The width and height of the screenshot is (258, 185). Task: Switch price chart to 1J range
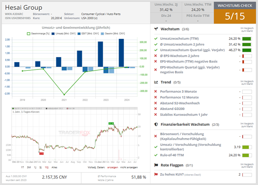pos(35,168)
